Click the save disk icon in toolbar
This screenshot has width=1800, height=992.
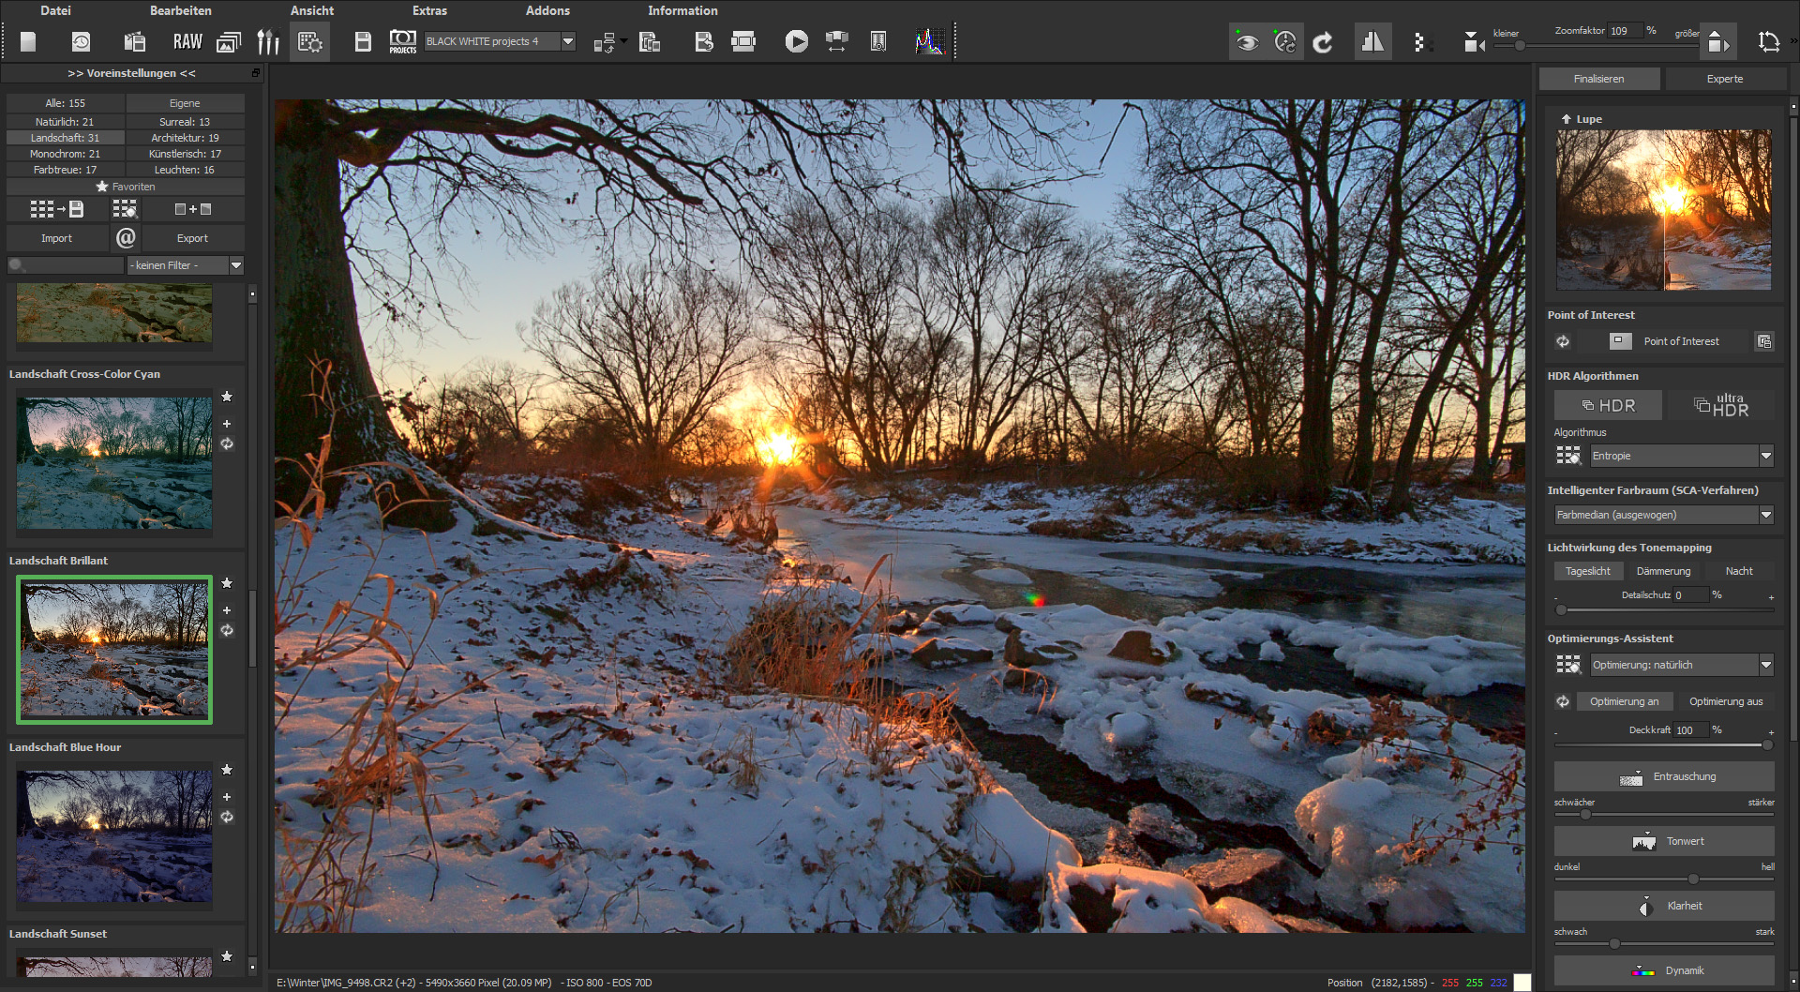click(x=363, y=42)
